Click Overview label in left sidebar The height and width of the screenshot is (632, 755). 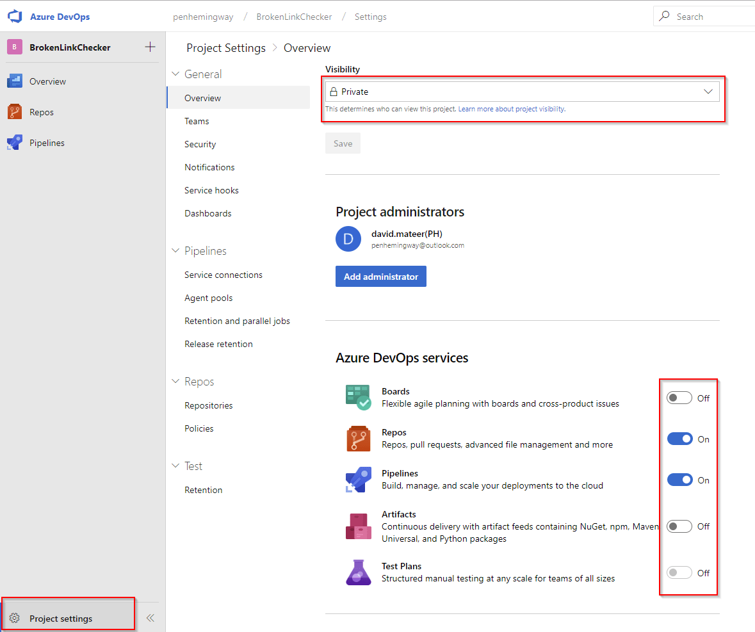coord(47,81)
